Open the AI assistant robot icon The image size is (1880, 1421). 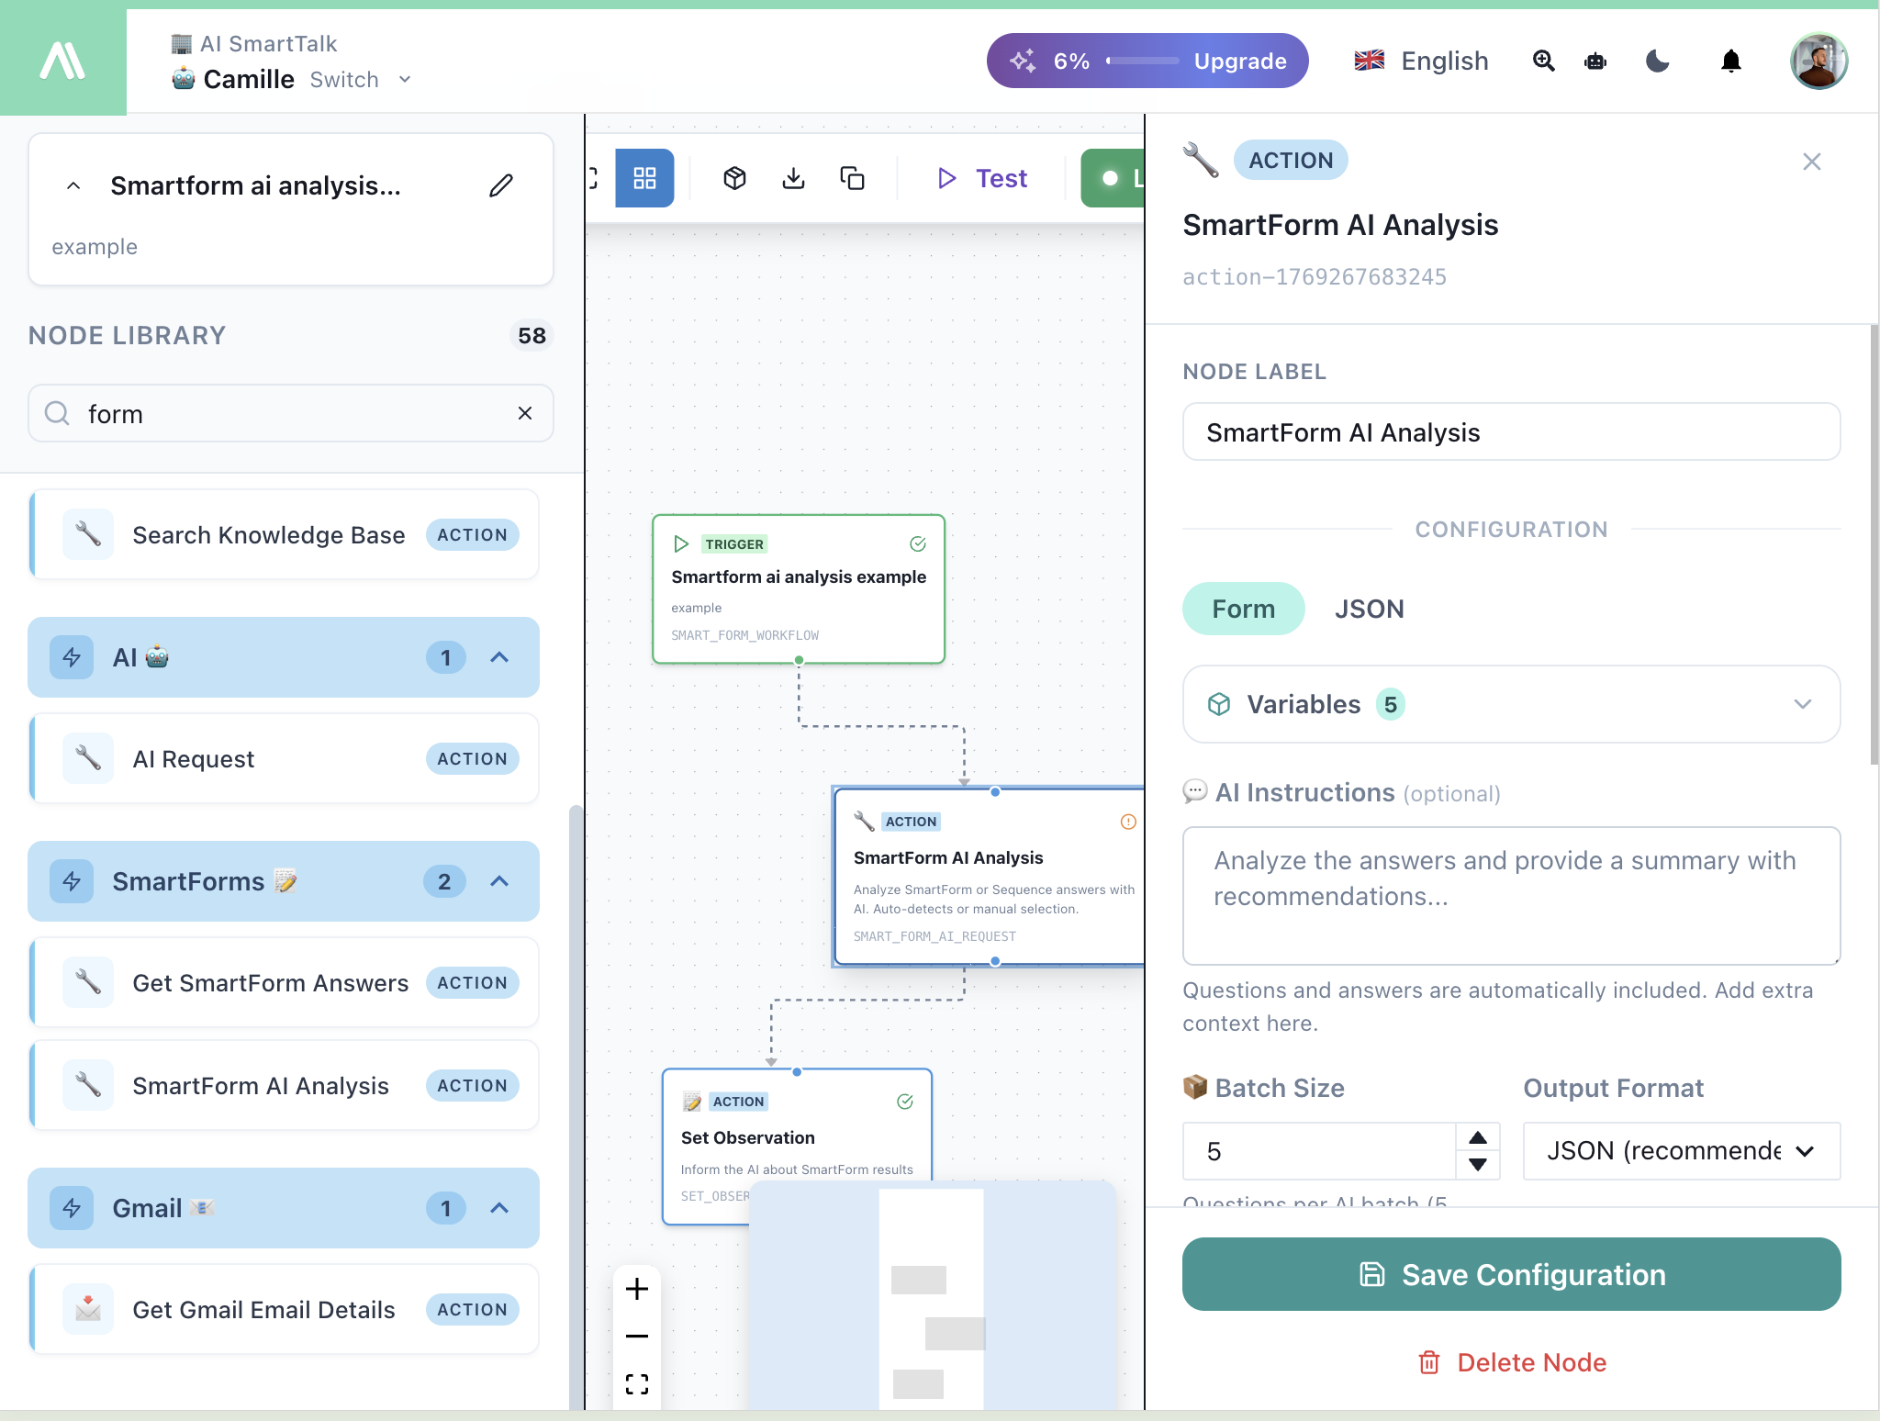click(x=1595, y=61)
